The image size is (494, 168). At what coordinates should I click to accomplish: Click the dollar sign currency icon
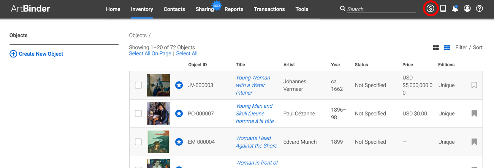click(430, 8)
